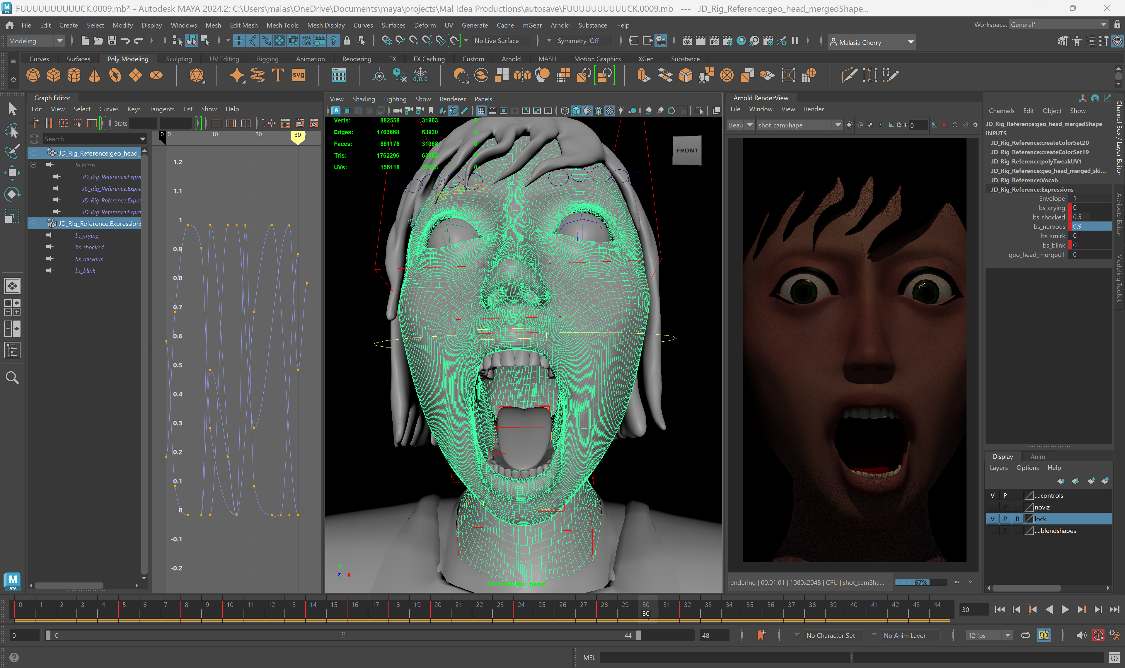Create a polygon sphere from shelf
1125x668 pixels.
pyautogui.click(x=33, y=75)
